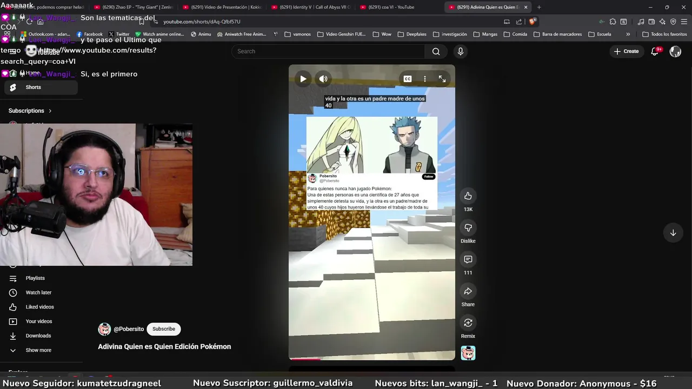This screenshot has height=389, width=692.
Task: Subscribe to @Pobersito channel
Action: (x=164, y=329)
